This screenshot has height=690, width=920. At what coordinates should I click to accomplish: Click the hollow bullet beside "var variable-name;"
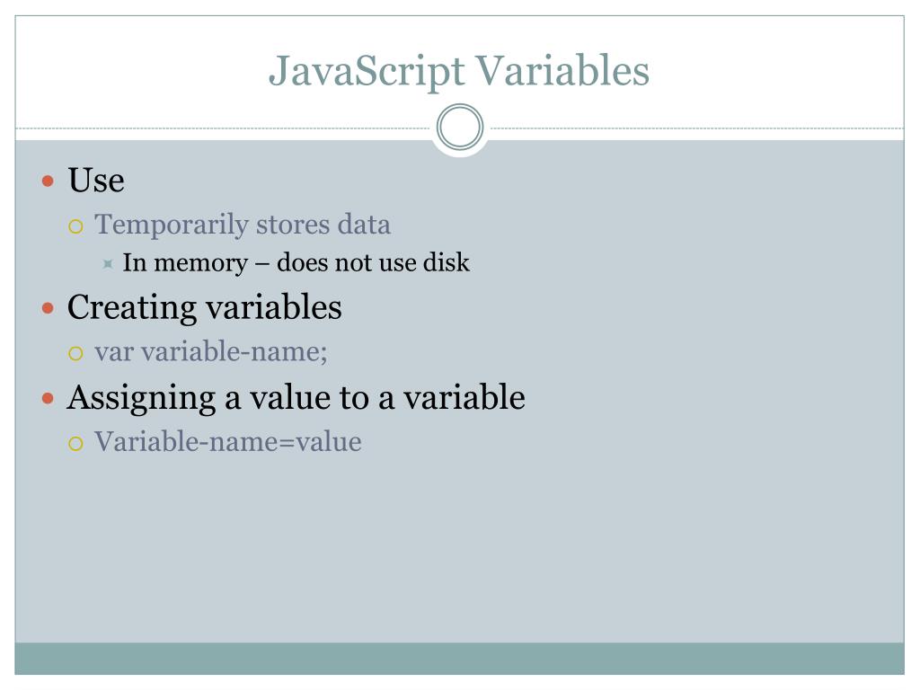click(x=76, y=353)
